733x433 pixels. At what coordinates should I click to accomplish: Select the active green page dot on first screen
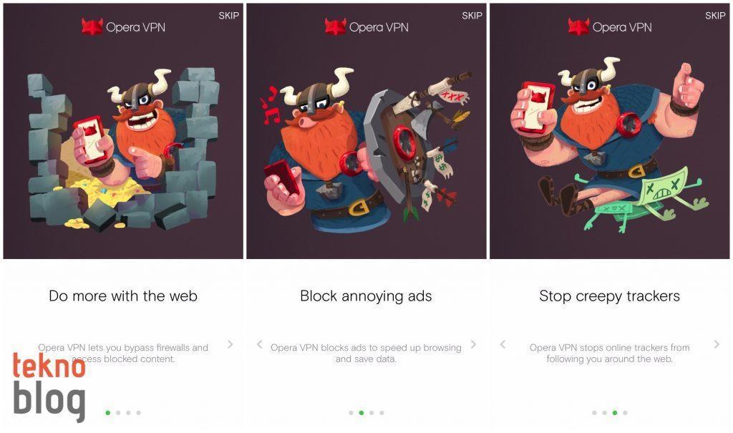pyautogui.click(x=108, y=413)
